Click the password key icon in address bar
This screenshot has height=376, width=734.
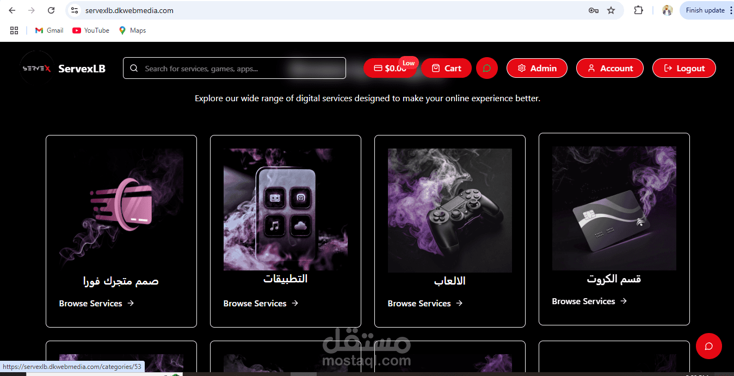pyautogui.click(x=594, y=10)
